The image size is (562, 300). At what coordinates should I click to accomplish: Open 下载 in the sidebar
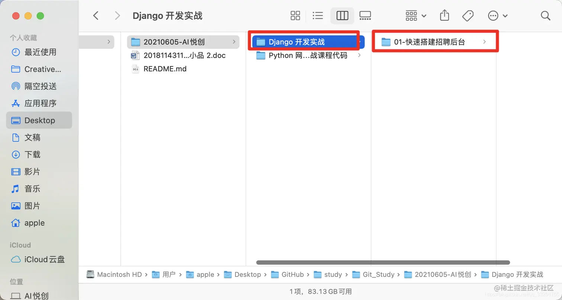pos(39,155)
